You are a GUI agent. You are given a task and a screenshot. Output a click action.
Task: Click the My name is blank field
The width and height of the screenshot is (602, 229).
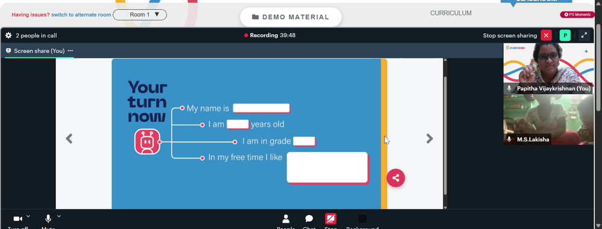(261, 108)
